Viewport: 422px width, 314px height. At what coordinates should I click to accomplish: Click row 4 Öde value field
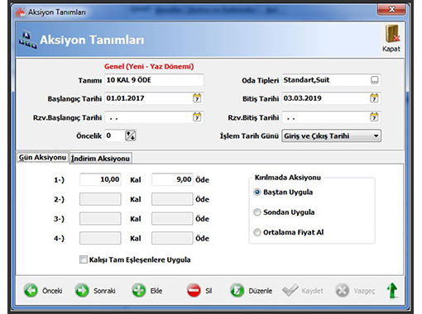(x=172, y=238)
